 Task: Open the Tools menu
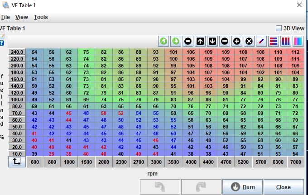point(41,17)
